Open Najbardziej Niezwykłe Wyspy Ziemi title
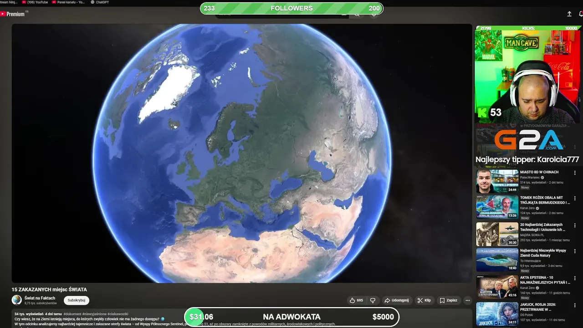This screenshot has width=583, height=328. (543, 253)
